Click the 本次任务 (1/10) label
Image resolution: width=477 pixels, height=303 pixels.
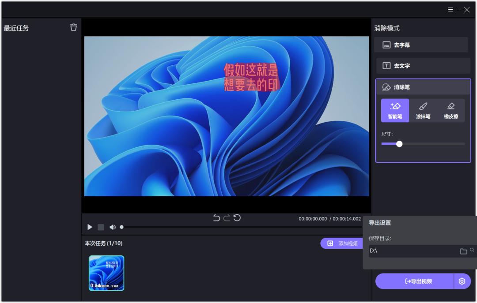tap(103, 243)
